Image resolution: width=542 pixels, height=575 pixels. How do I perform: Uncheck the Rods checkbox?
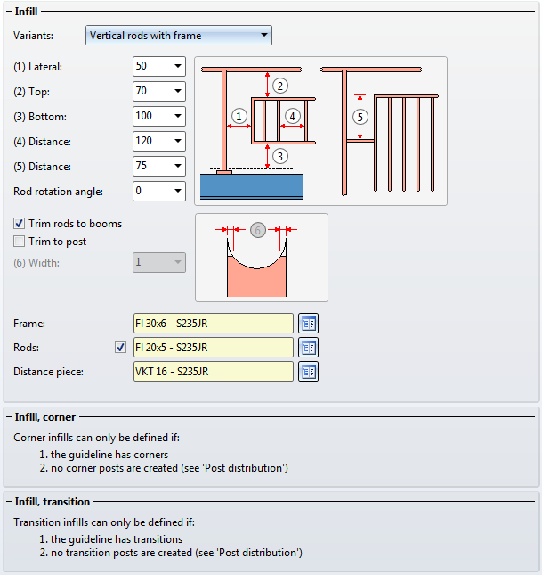coord(120,348)
